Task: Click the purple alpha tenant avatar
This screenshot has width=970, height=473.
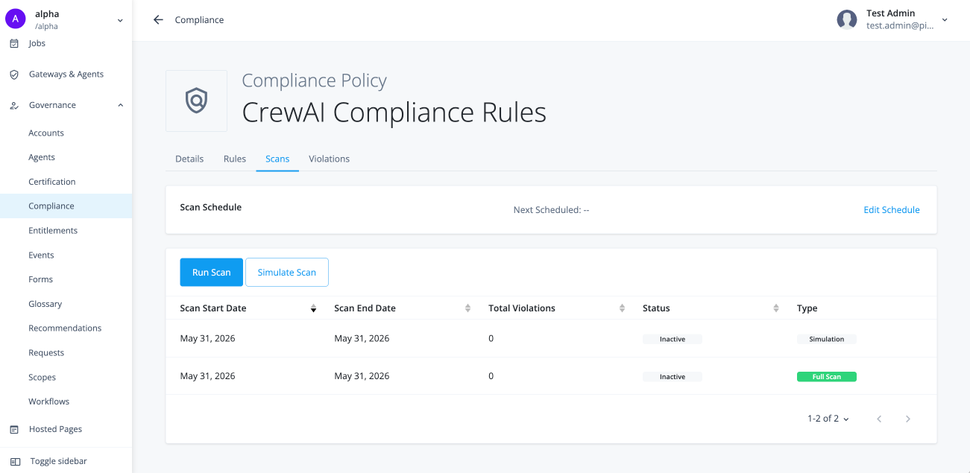Action: click(15, 19)
